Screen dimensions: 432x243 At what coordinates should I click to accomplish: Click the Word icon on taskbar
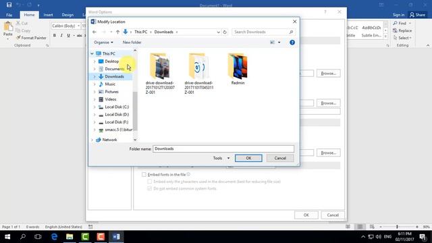pyautogui.click(x=116, y=237)
